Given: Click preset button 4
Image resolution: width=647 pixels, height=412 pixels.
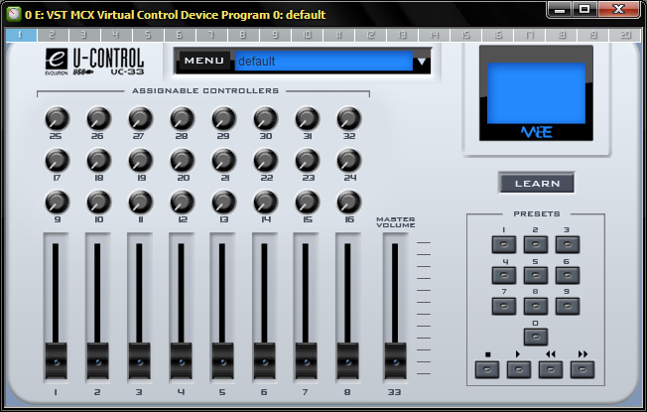Looking at the screenshot, I should point(504,275).
